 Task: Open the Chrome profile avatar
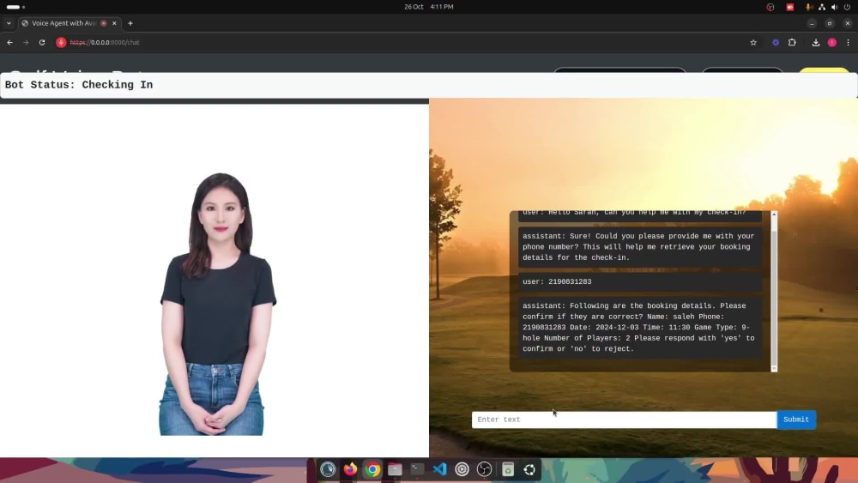click(x=831, y=42)
